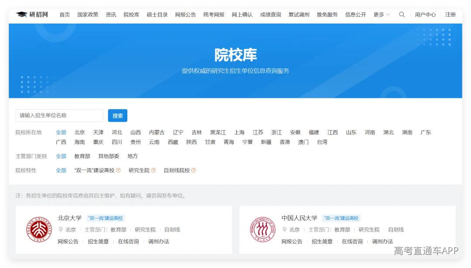The width and height of the screenshot is (471, 268).
Task: Open the 中国人民大学 title link
Action: [x=300, y=218]
